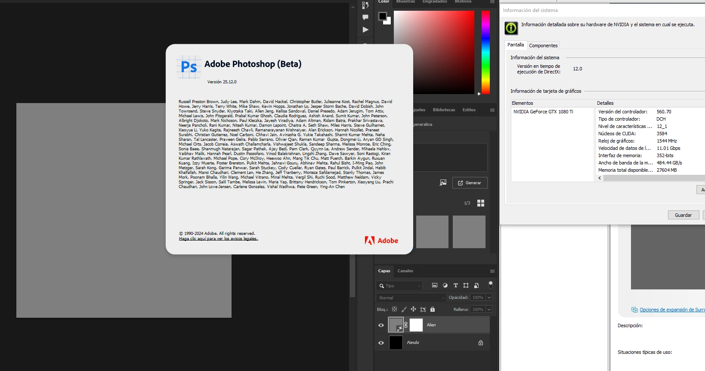This screenshot has height=371, width=705.
Task: Switch to the Canales tab
Action: point(405,271)
